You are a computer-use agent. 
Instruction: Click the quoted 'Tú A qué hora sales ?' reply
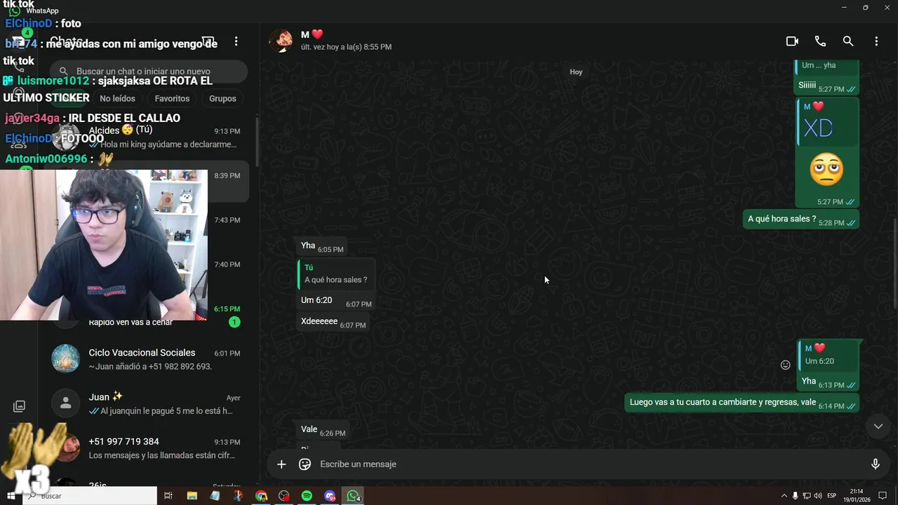tap(337, 274)
